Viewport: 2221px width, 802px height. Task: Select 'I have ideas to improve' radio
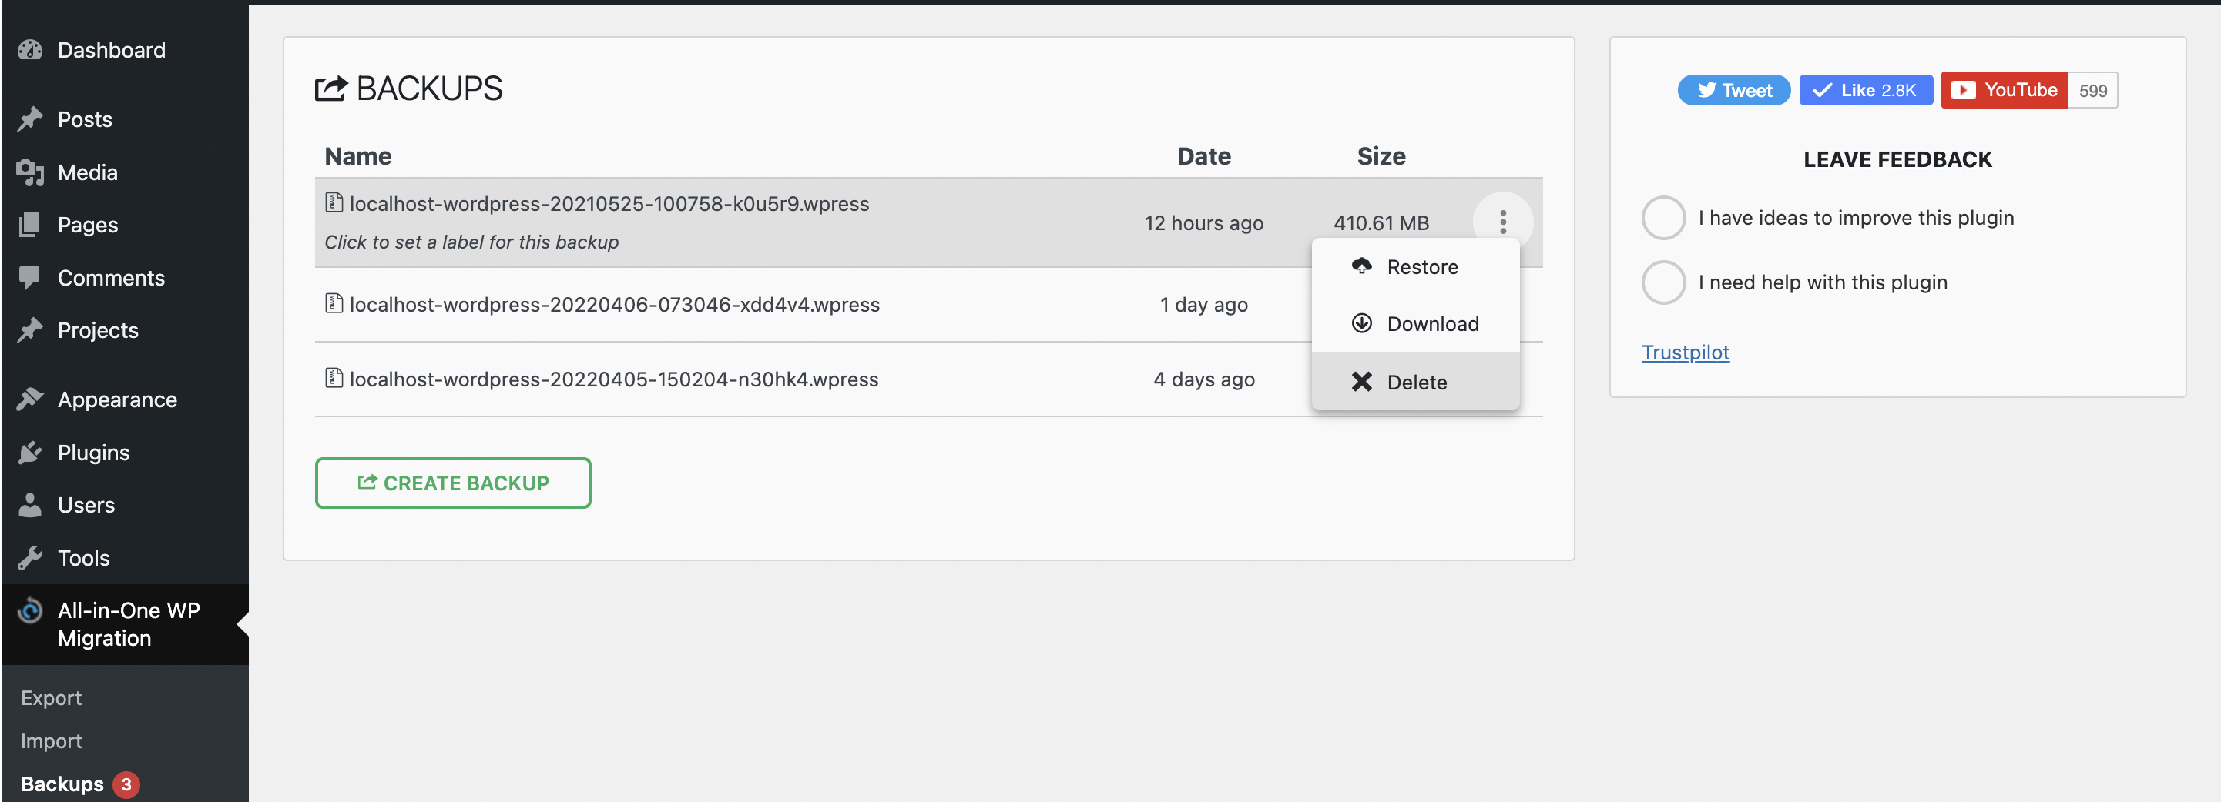(1662, 218)
